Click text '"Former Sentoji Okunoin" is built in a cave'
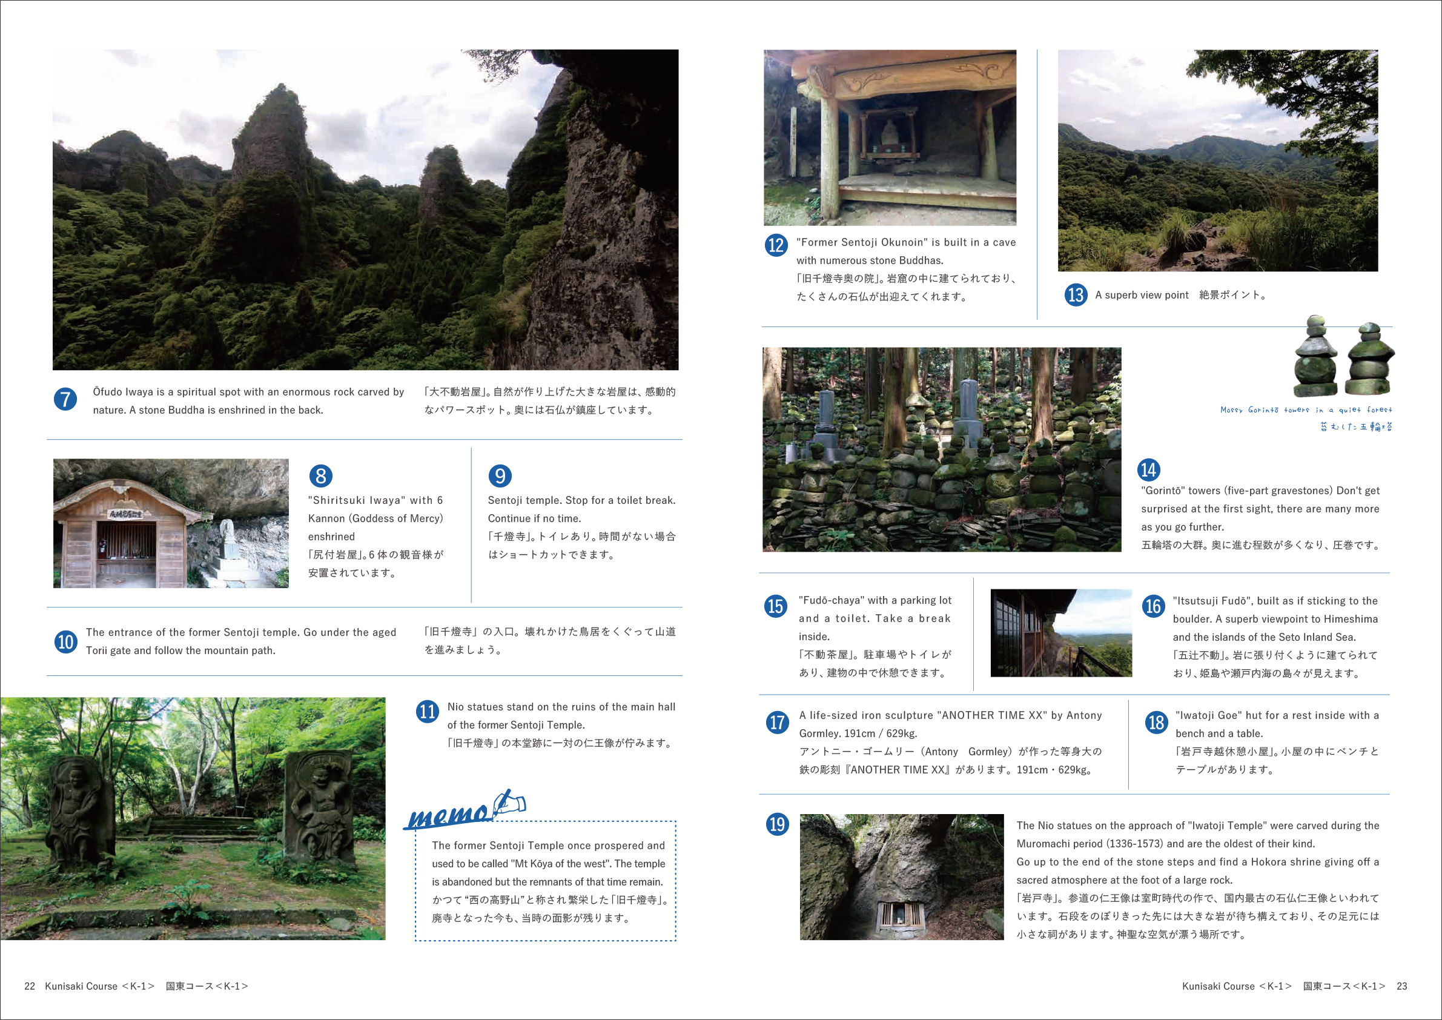 906,242
